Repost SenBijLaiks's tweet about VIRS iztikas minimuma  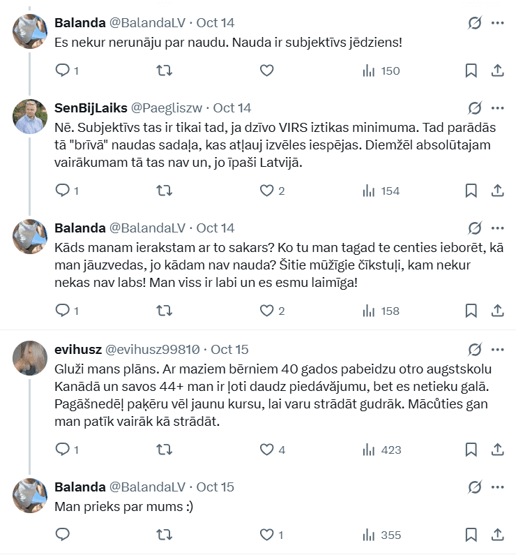164,191
